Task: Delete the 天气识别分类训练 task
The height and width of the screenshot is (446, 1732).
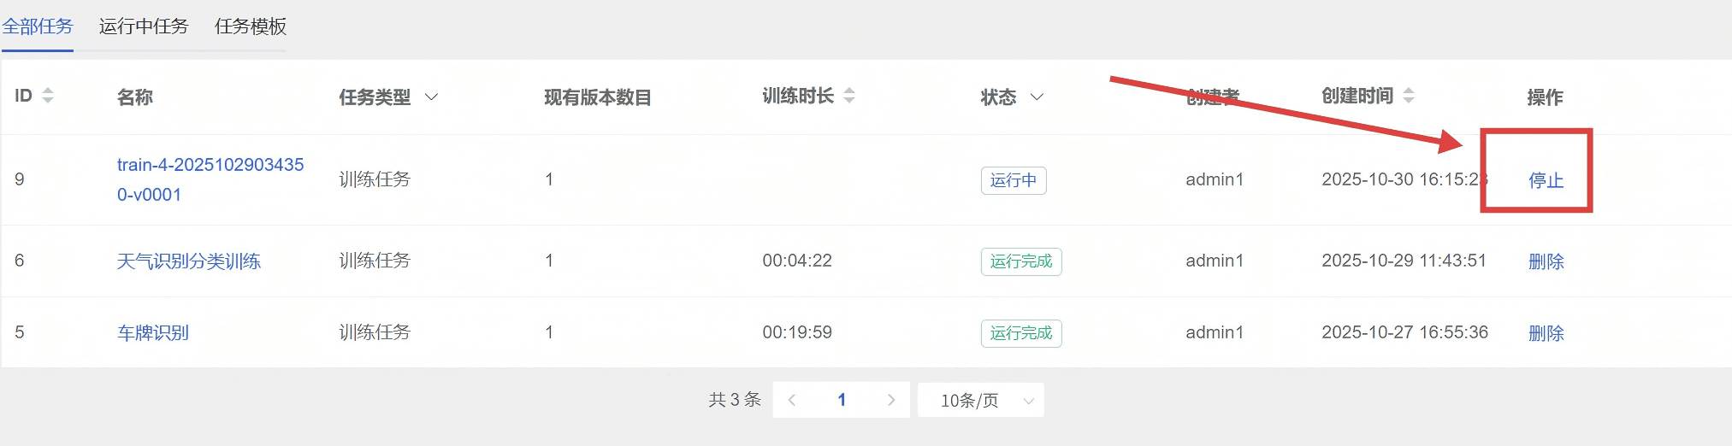Action: coord(1546,261)
